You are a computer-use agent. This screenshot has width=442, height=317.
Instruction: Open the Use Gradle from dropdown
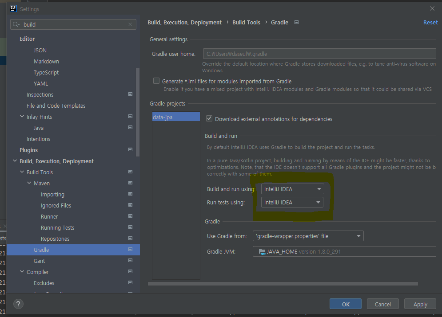tap(308, 236)
